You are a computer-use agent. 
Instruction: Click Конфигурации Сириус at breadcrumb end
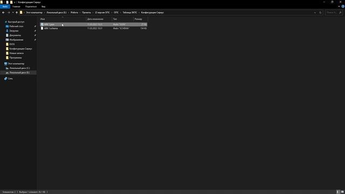click(x=152, y=12)
